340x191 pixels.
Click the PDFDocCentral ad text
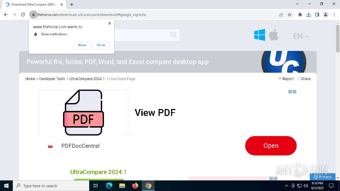[x=80, y=146]
